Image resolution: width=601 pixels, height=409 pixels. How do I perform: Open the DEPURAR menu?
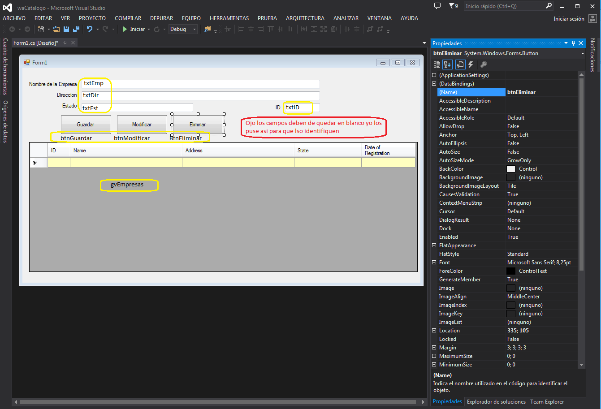[x=161, y=18]
